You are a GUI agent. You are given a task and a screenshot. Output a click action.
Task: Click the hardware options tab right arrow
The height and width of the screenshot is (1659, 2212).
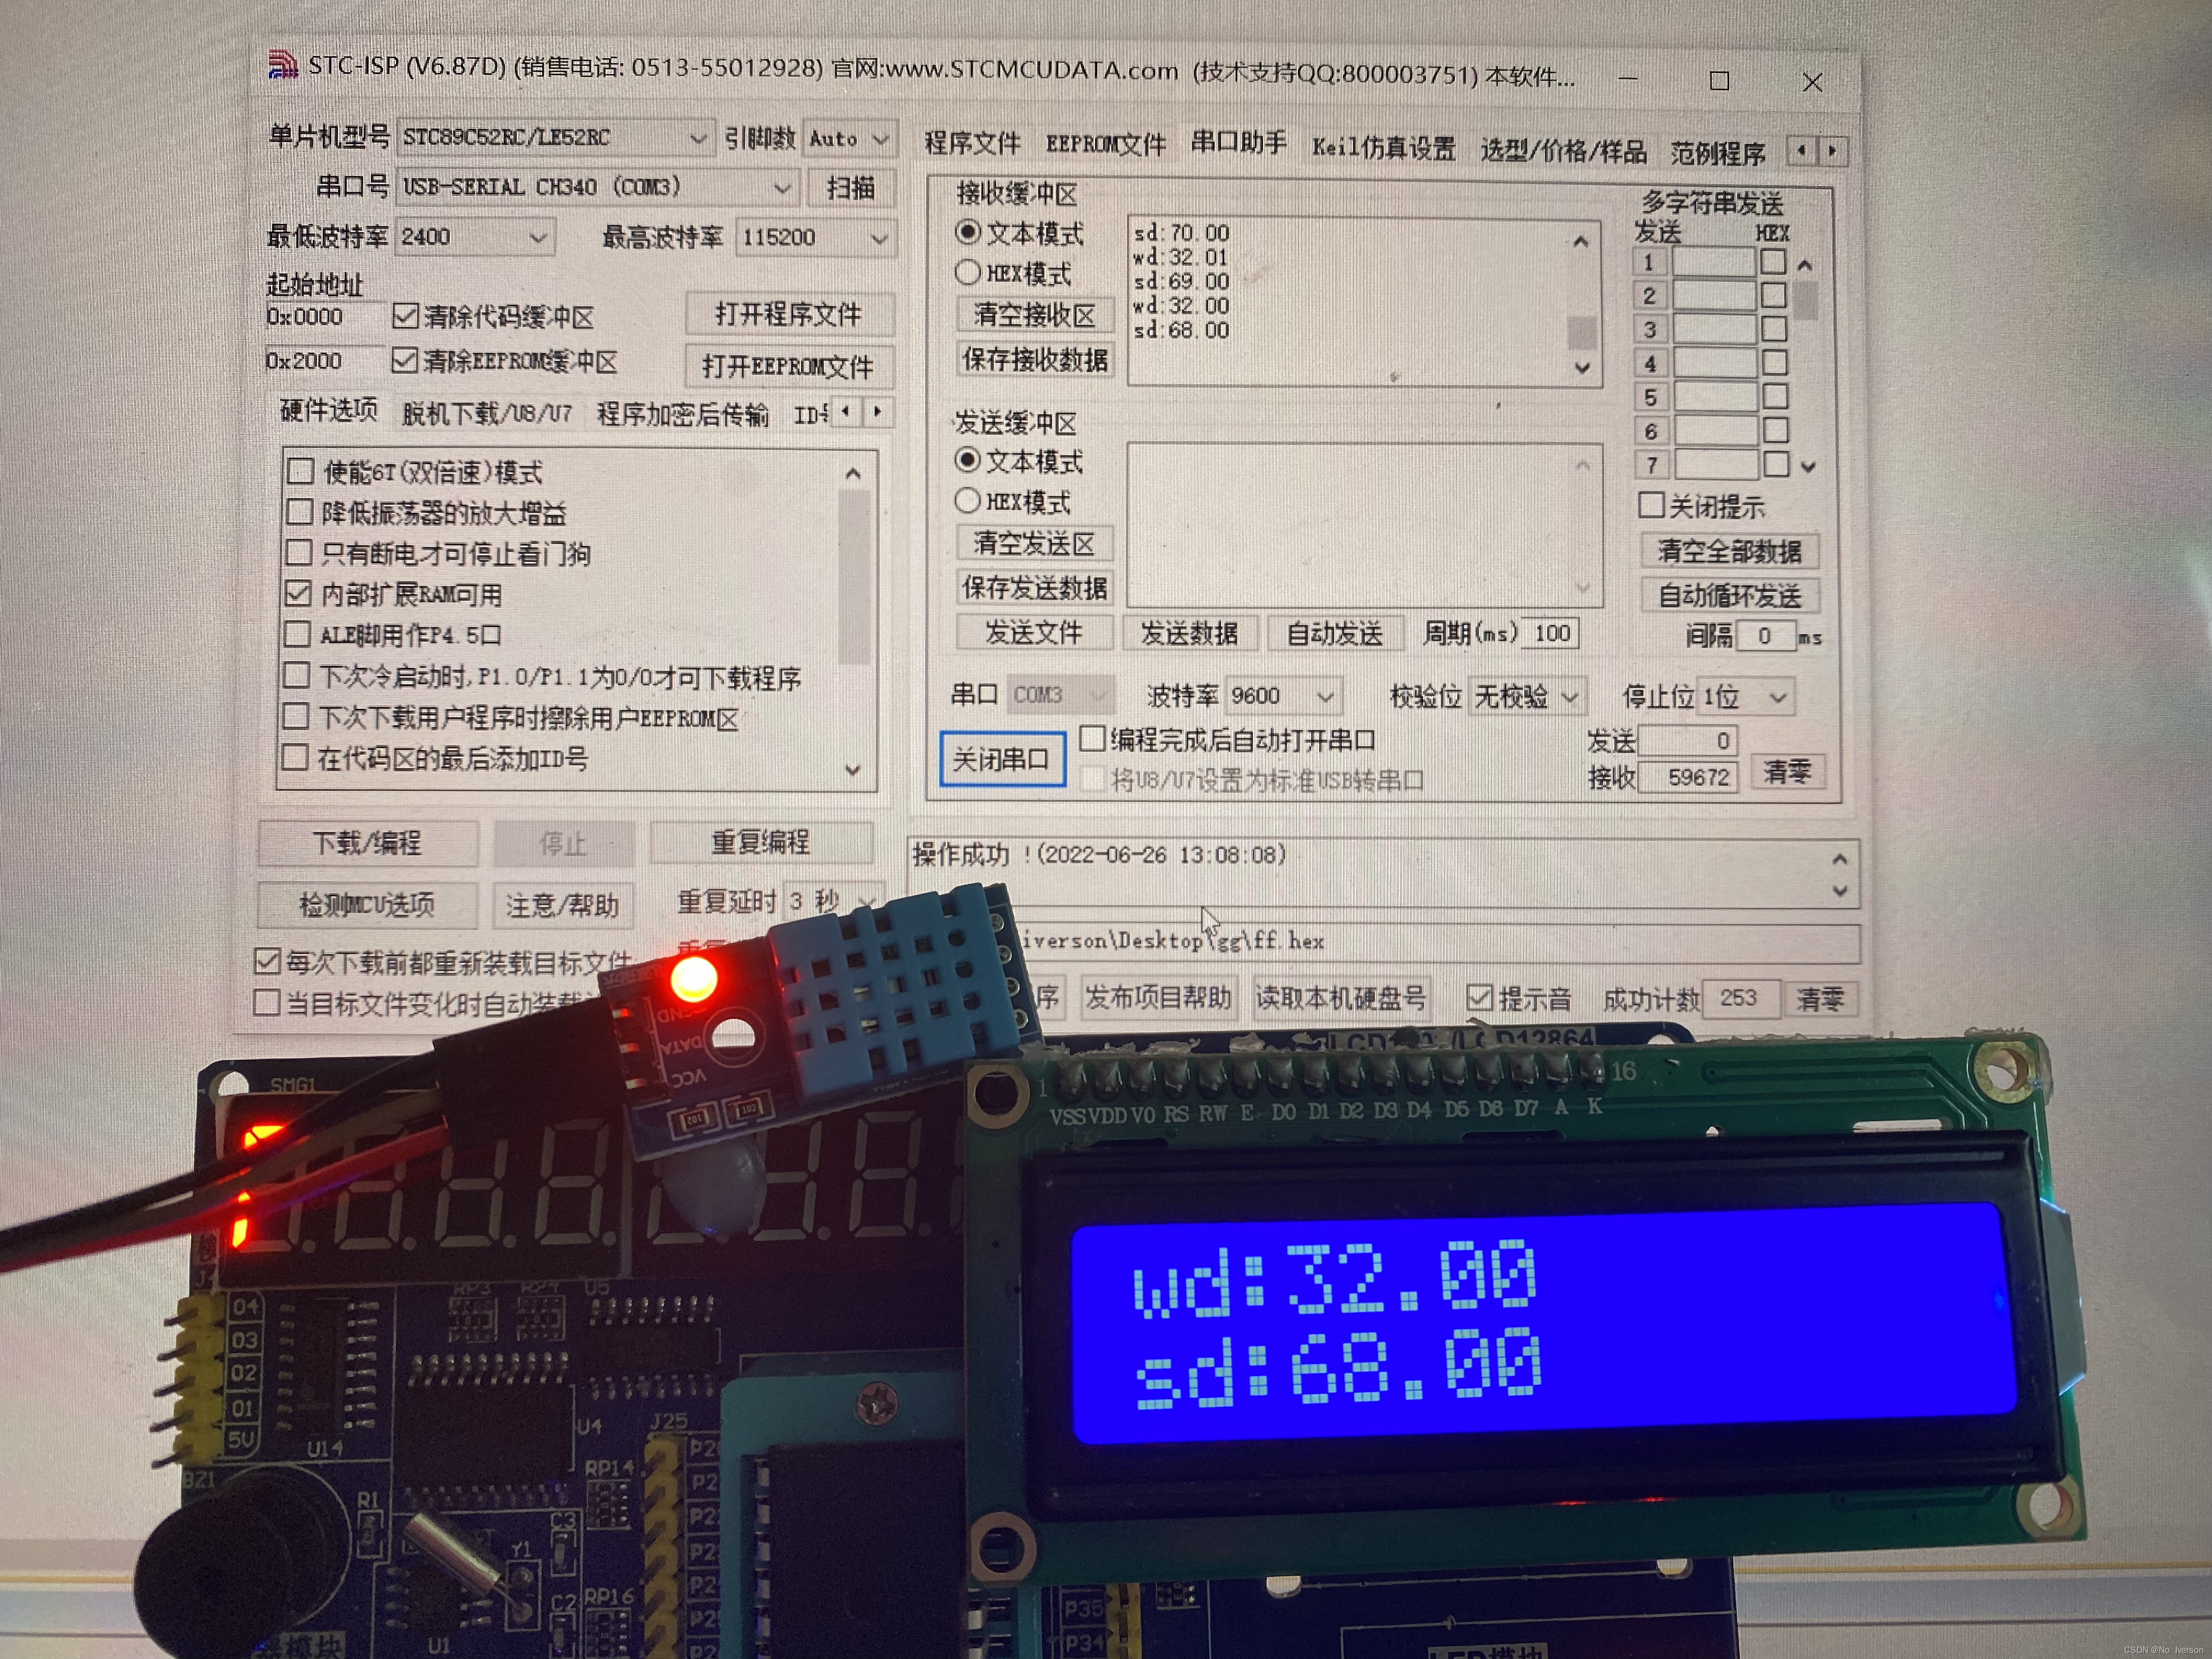pos(878,412)
